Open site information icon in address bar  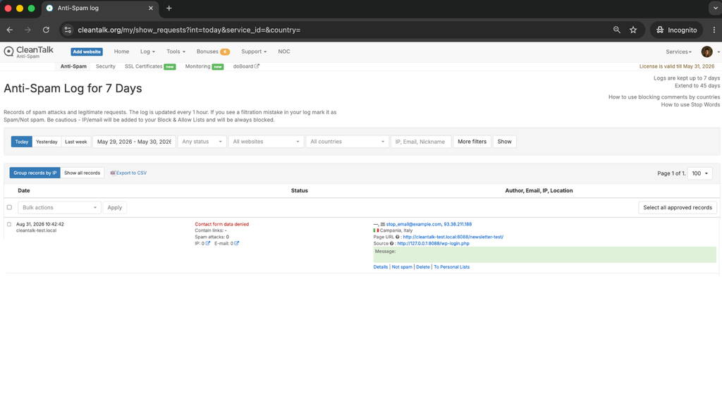click(68, 30)
